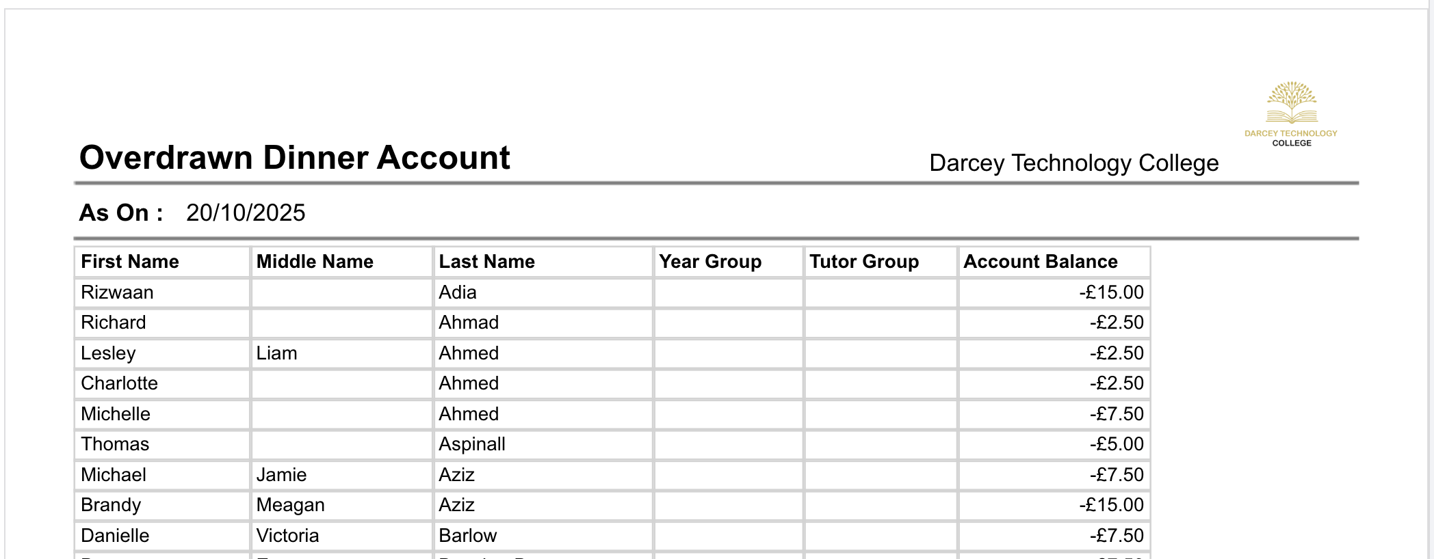Image resolution: width=1434 pixels, height=559 pixels.
Task: Select the Barlow last name cell
Action: [468, 536]
